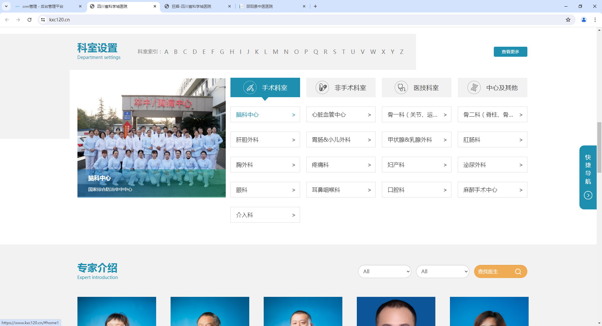602x326 pixels.
Task: Open the tab search dropdown arrow
Action: [6, 6]
